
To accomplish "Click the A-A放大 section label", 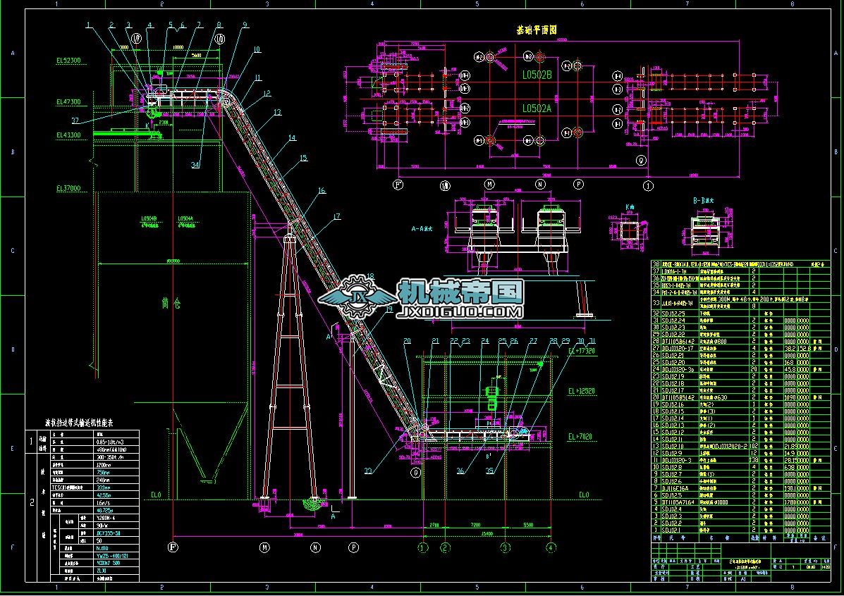I will [422, 229].
